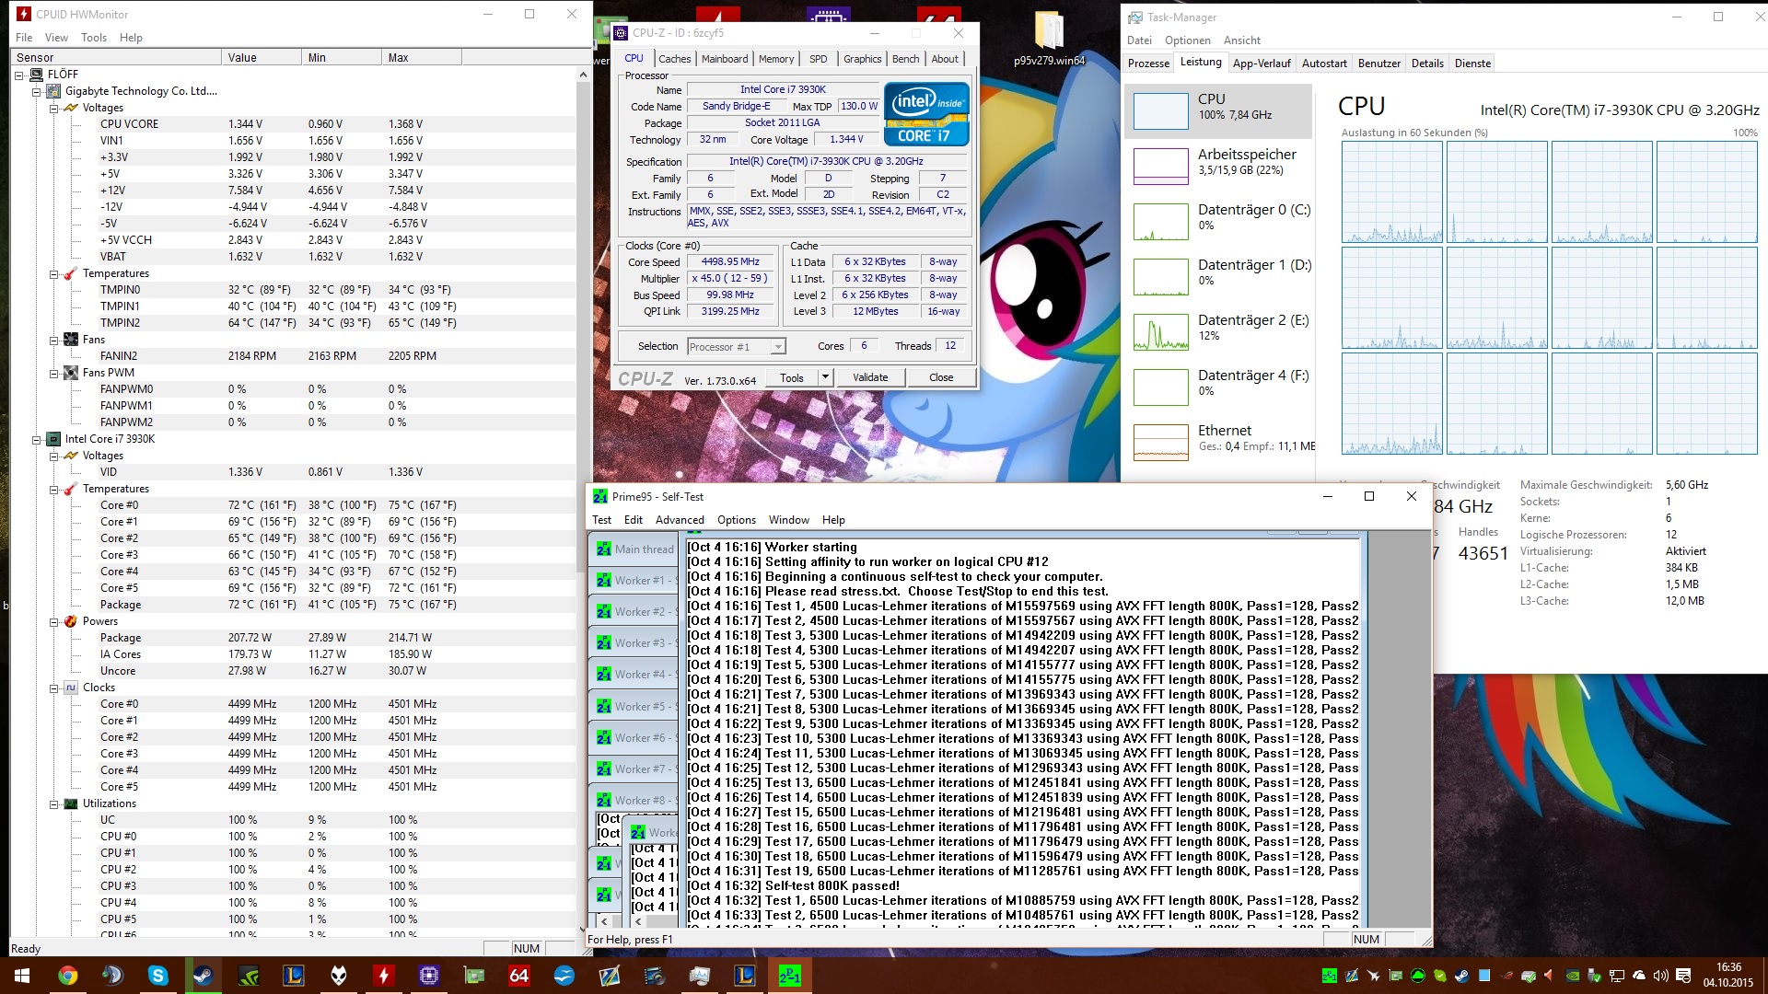Switch to the Details tab in Task-Manager

(x=1426, y=64)
